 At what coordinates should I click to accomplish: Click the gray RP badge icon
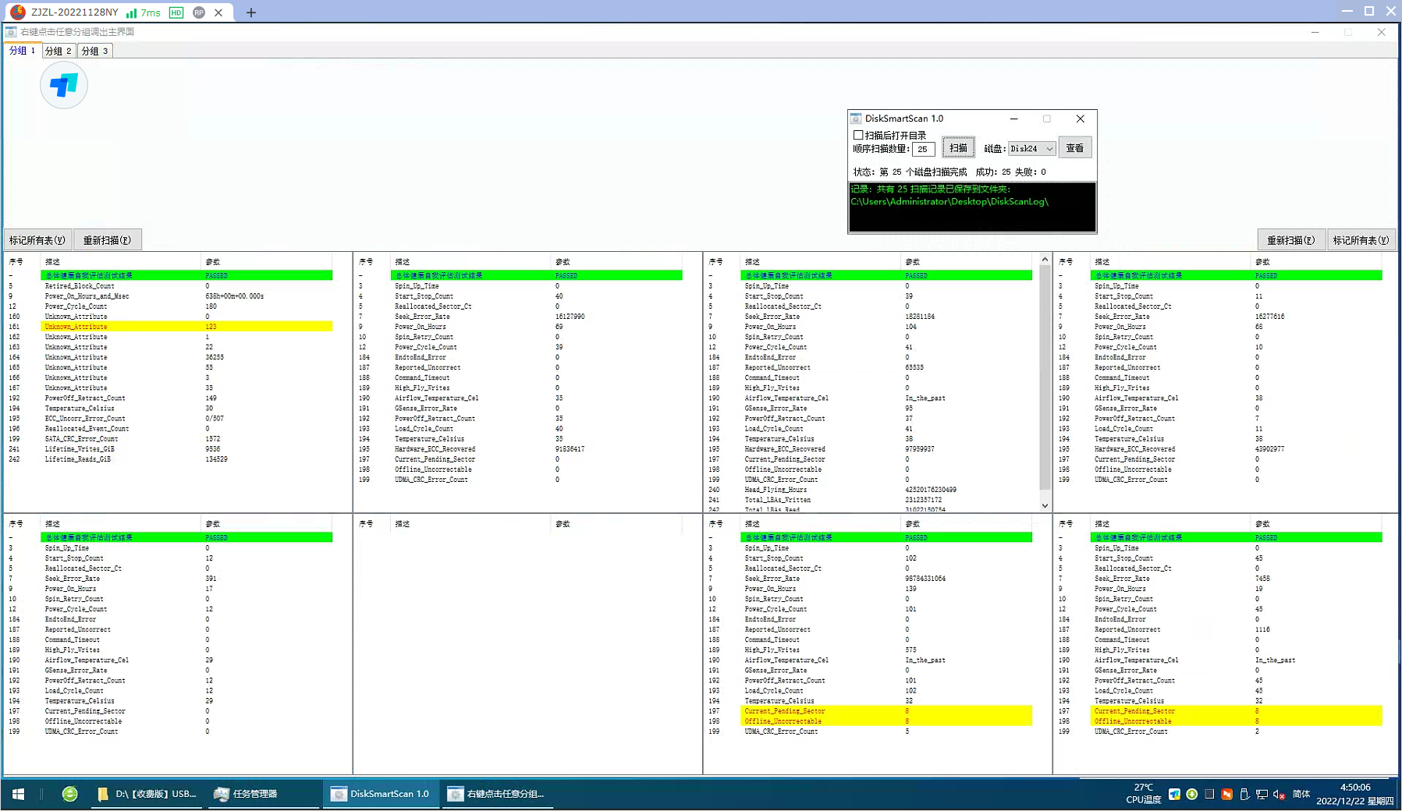pyautogui.click(x=199, y=12)
